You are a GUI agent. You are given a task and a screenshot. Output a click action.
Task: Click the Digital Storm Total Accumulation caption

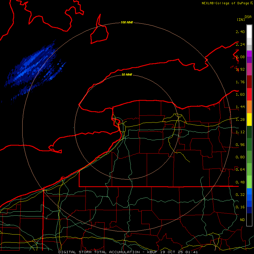(128, 252)
